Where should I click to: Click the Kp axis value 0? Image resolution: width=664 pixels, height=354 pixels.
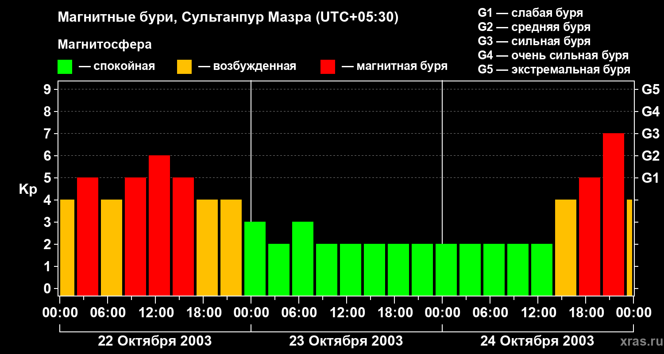click(48, 289)
